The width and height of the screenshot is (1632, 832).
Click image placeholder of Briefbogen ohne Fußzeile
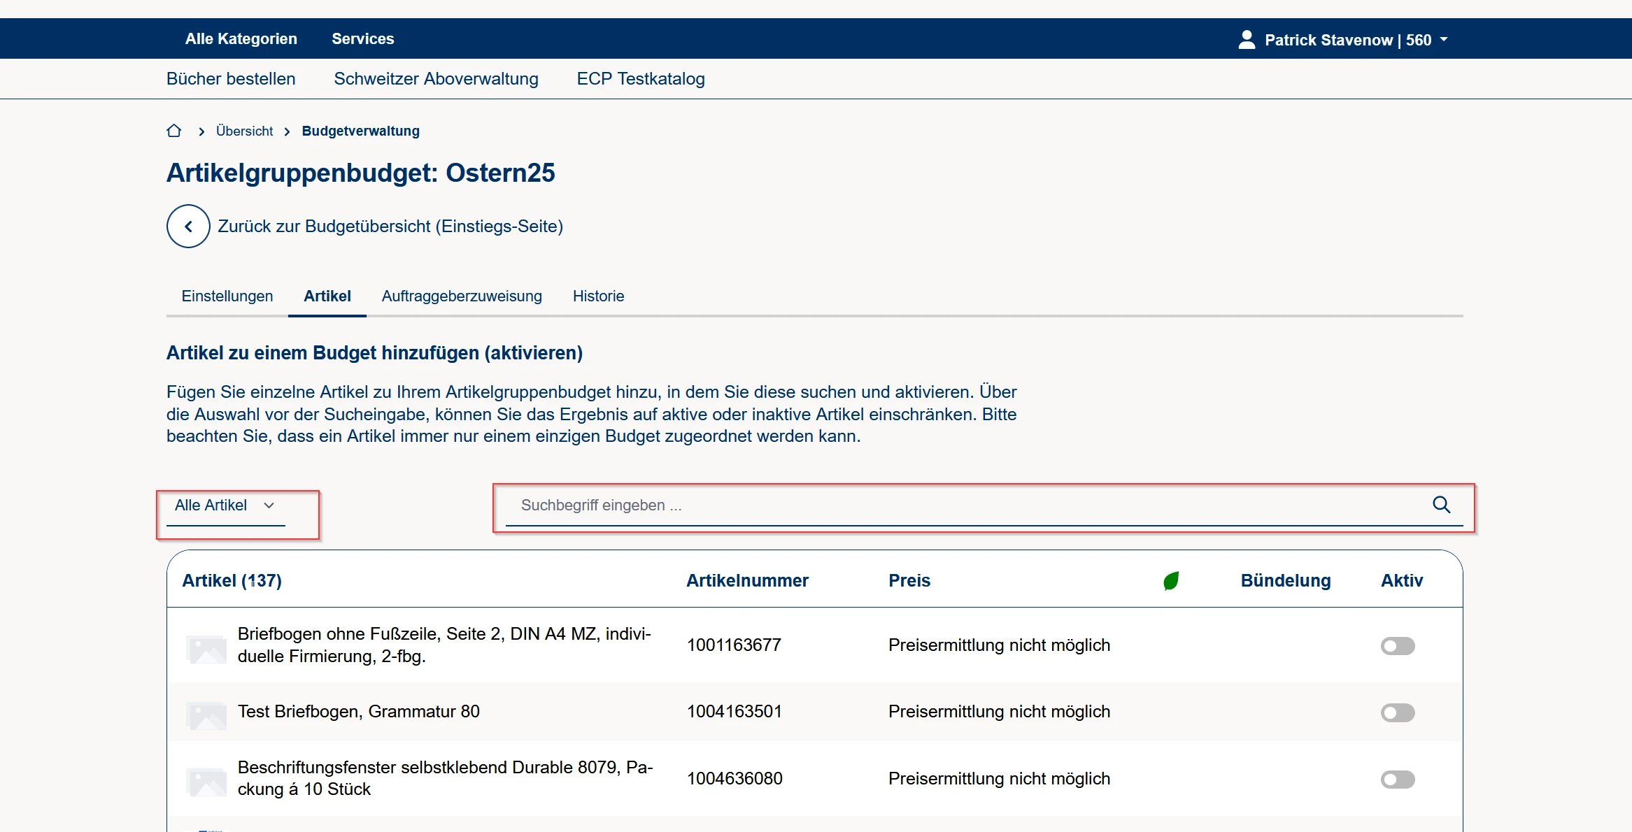[x=206, y=648]
